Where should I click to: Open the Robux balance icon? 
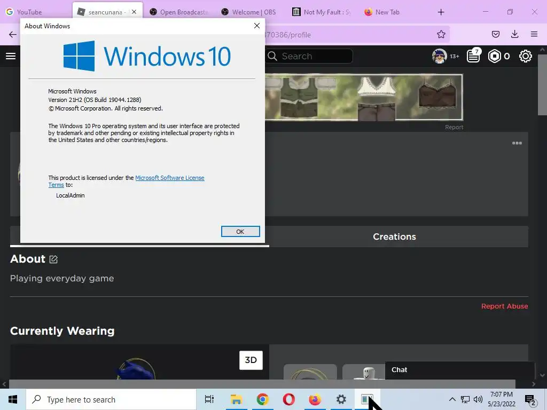pyautogui.click(x=494, y=56)
